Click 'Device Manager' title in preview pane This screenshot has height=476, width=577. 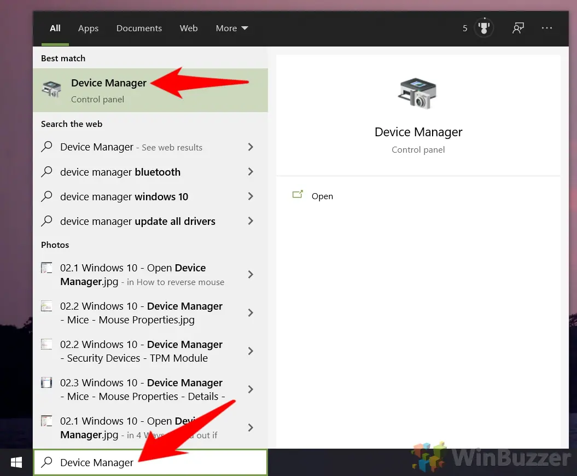point(418,132)
